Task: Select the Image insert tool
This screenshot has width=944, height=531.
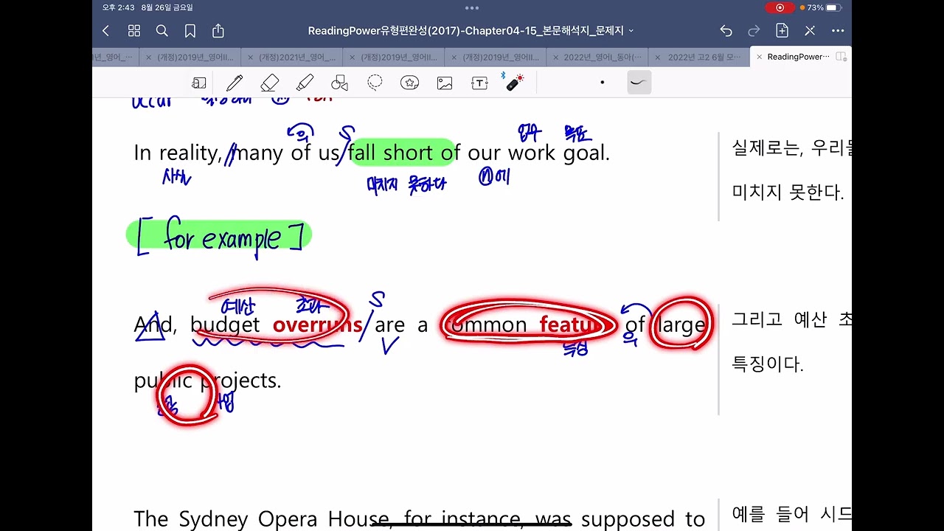Action: 445,83
